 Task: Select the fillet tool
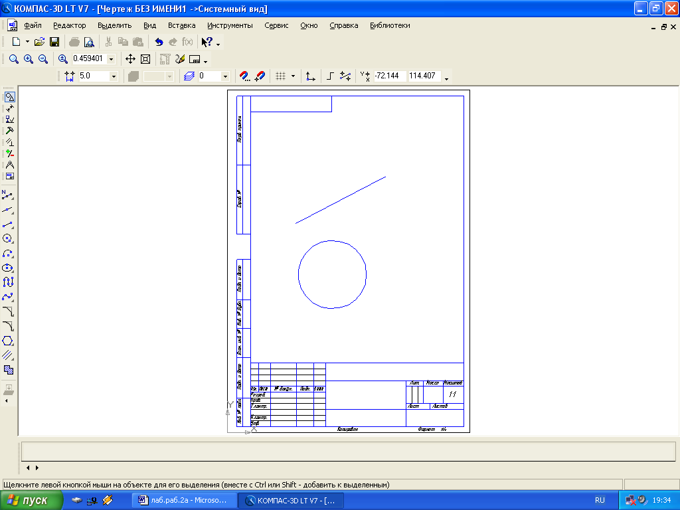(x=8, y=326)
